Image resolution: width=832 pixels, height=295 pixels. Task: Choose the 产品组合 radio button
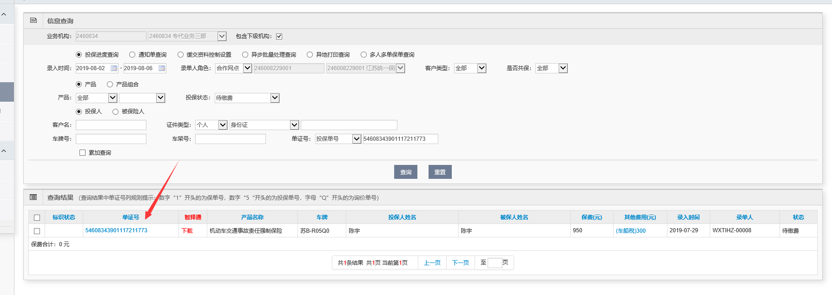click(110, 85)
